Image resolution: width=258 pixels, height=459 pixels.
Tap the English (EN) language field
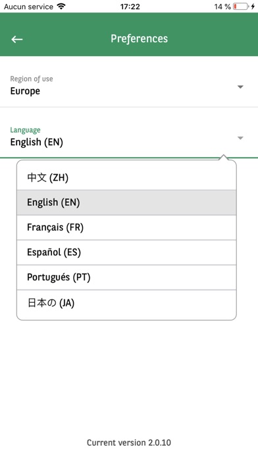[x=129, y=137]
